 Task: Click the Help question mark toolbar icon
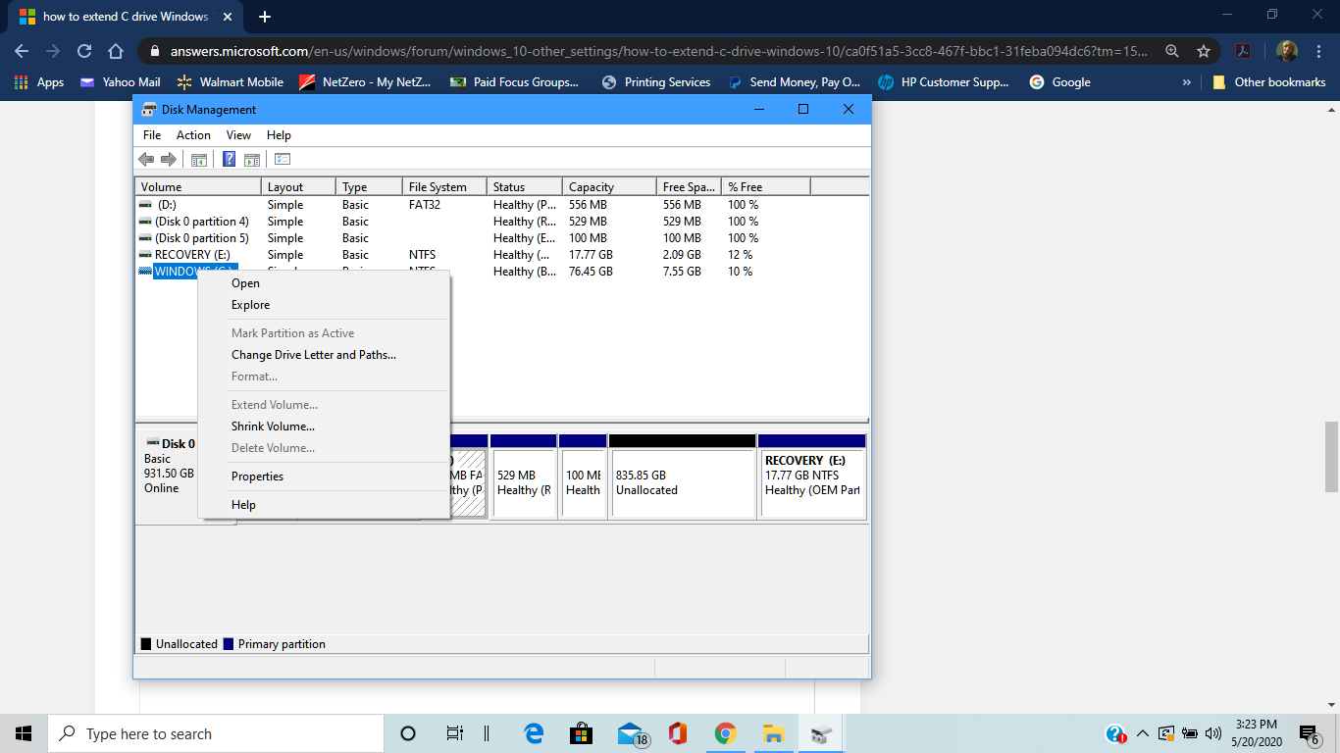click(x=229, y=159)
